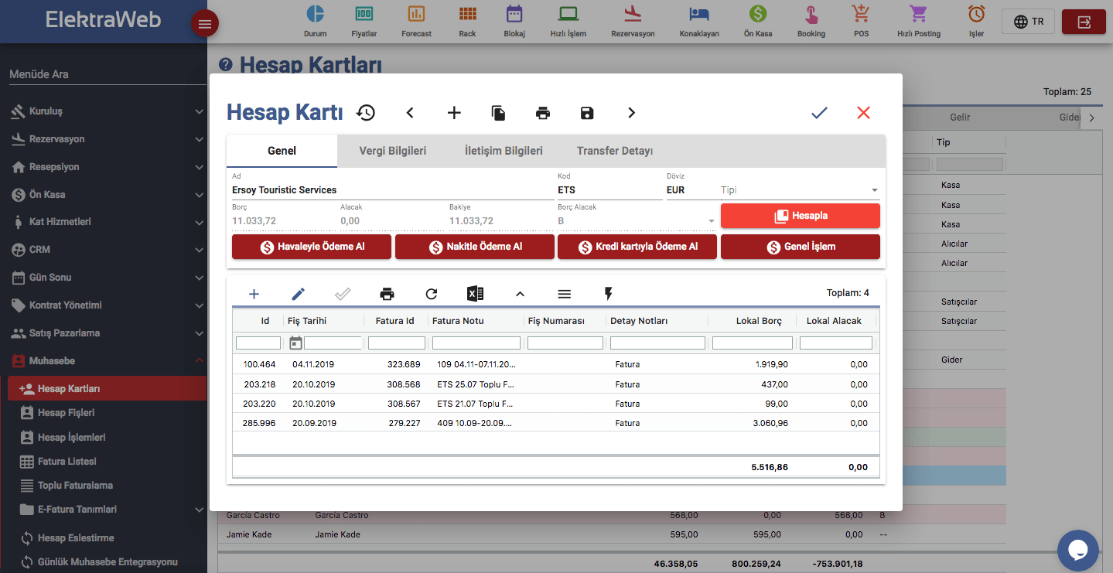1113x573 pixels.
Task: Open the Tipi dropdown
Action: click(x=800, y=190)
